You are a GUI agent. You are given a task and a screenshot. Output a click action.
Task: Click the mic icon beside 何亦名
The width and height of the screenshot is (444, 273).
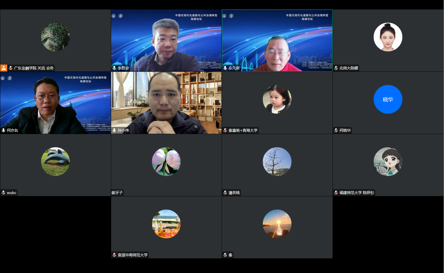3,130
